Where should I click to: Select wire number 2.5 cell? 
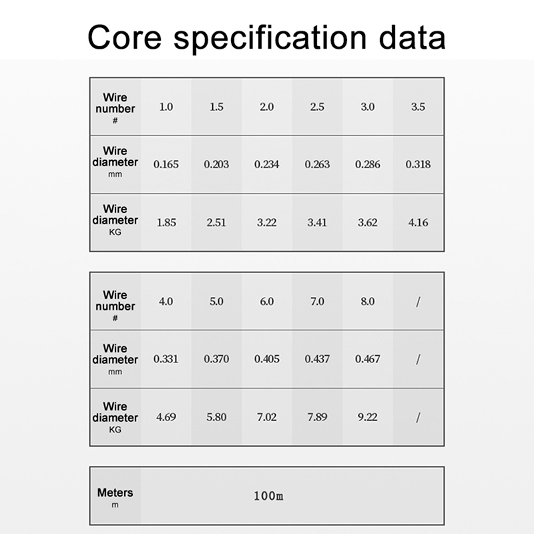coord(317,107)
